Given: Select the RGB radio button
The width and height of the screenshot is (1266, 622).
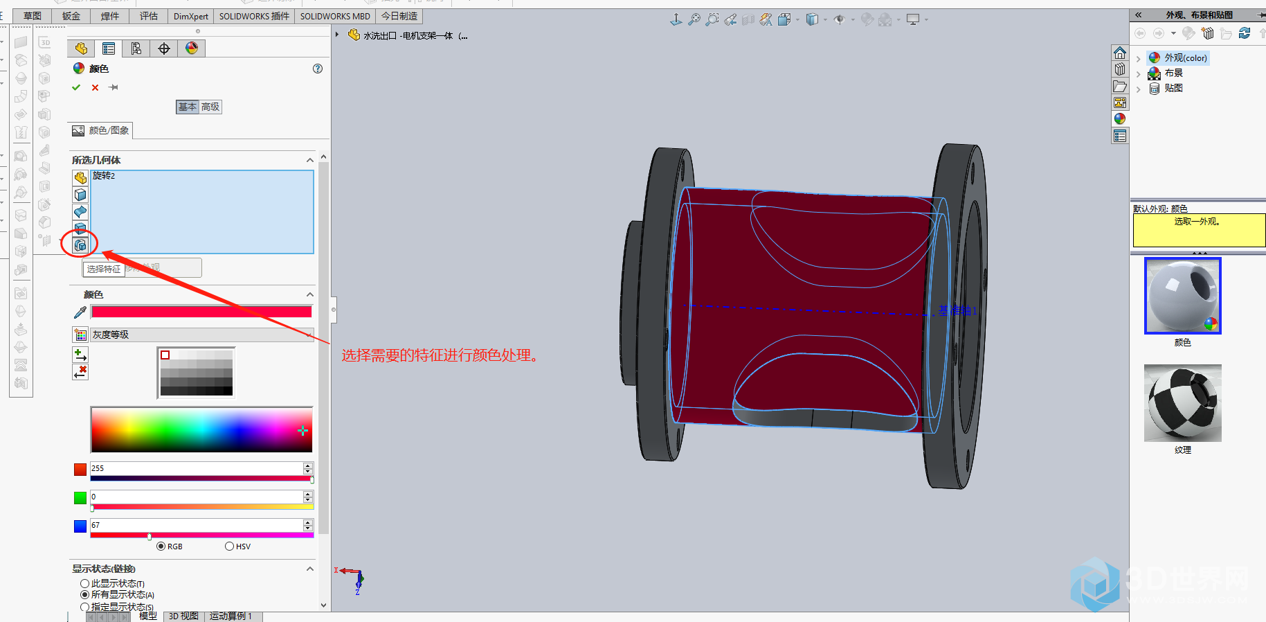Looking at the screenshot, I should pyautogui.click(x=161, y=547).
